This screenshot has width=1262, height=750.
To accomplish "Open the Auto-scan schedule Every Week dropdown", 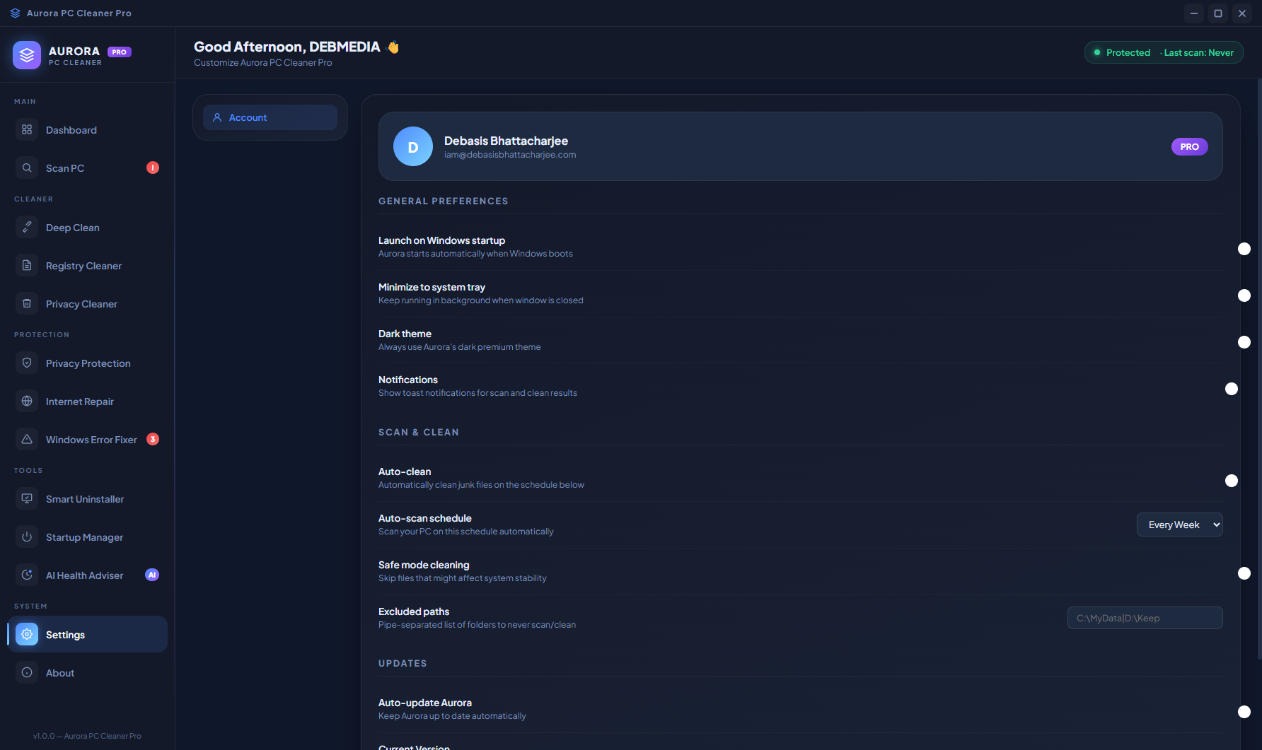I will click(x=1179, y=525).
